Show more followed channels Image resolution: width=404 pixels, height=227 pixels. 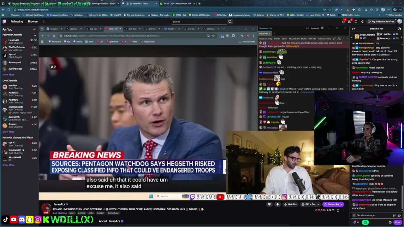tap(9, 75)
